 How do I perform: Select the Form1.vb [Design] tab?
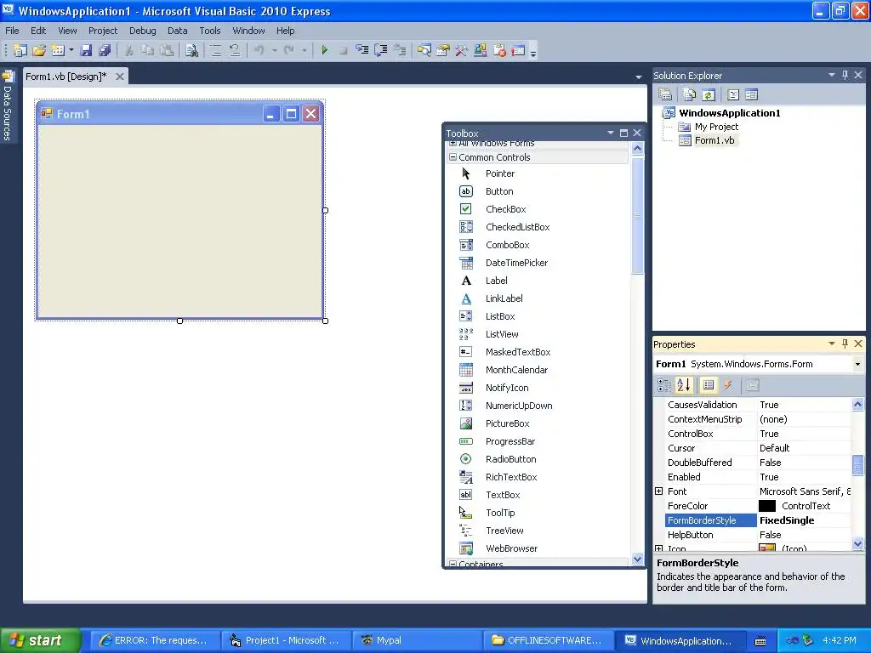66,77
